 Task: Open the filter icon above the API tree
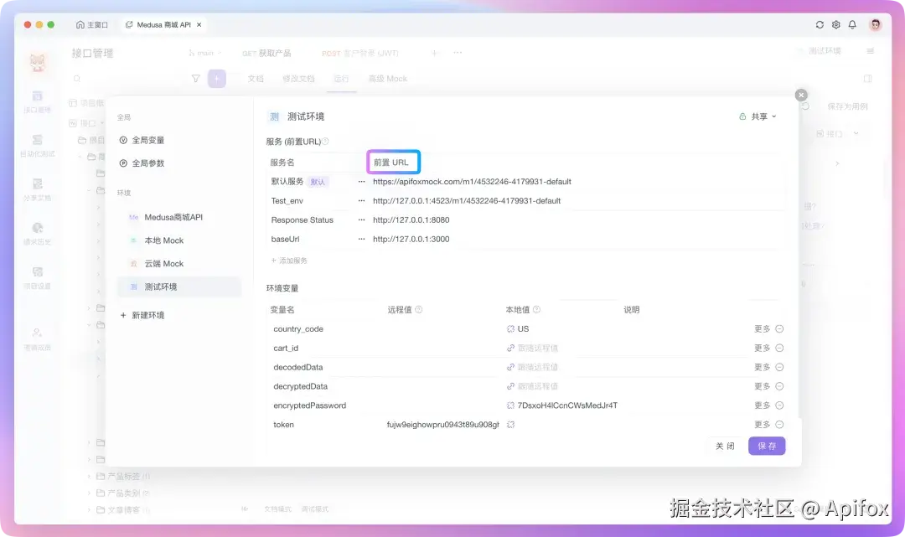[195, 78]
